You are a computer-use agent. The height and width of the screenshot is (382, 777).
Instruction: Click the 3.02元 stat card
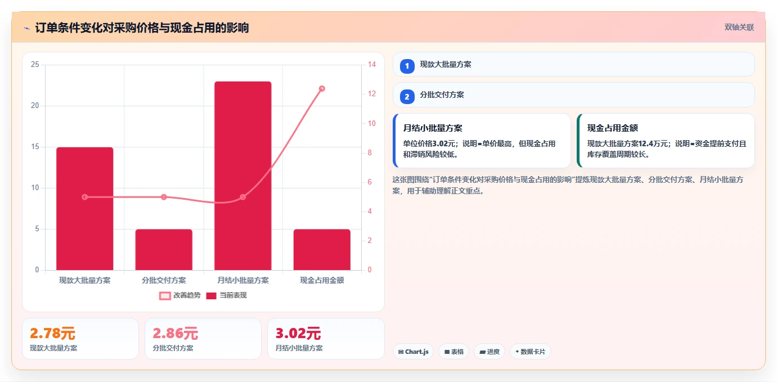[x=326, y=339]
